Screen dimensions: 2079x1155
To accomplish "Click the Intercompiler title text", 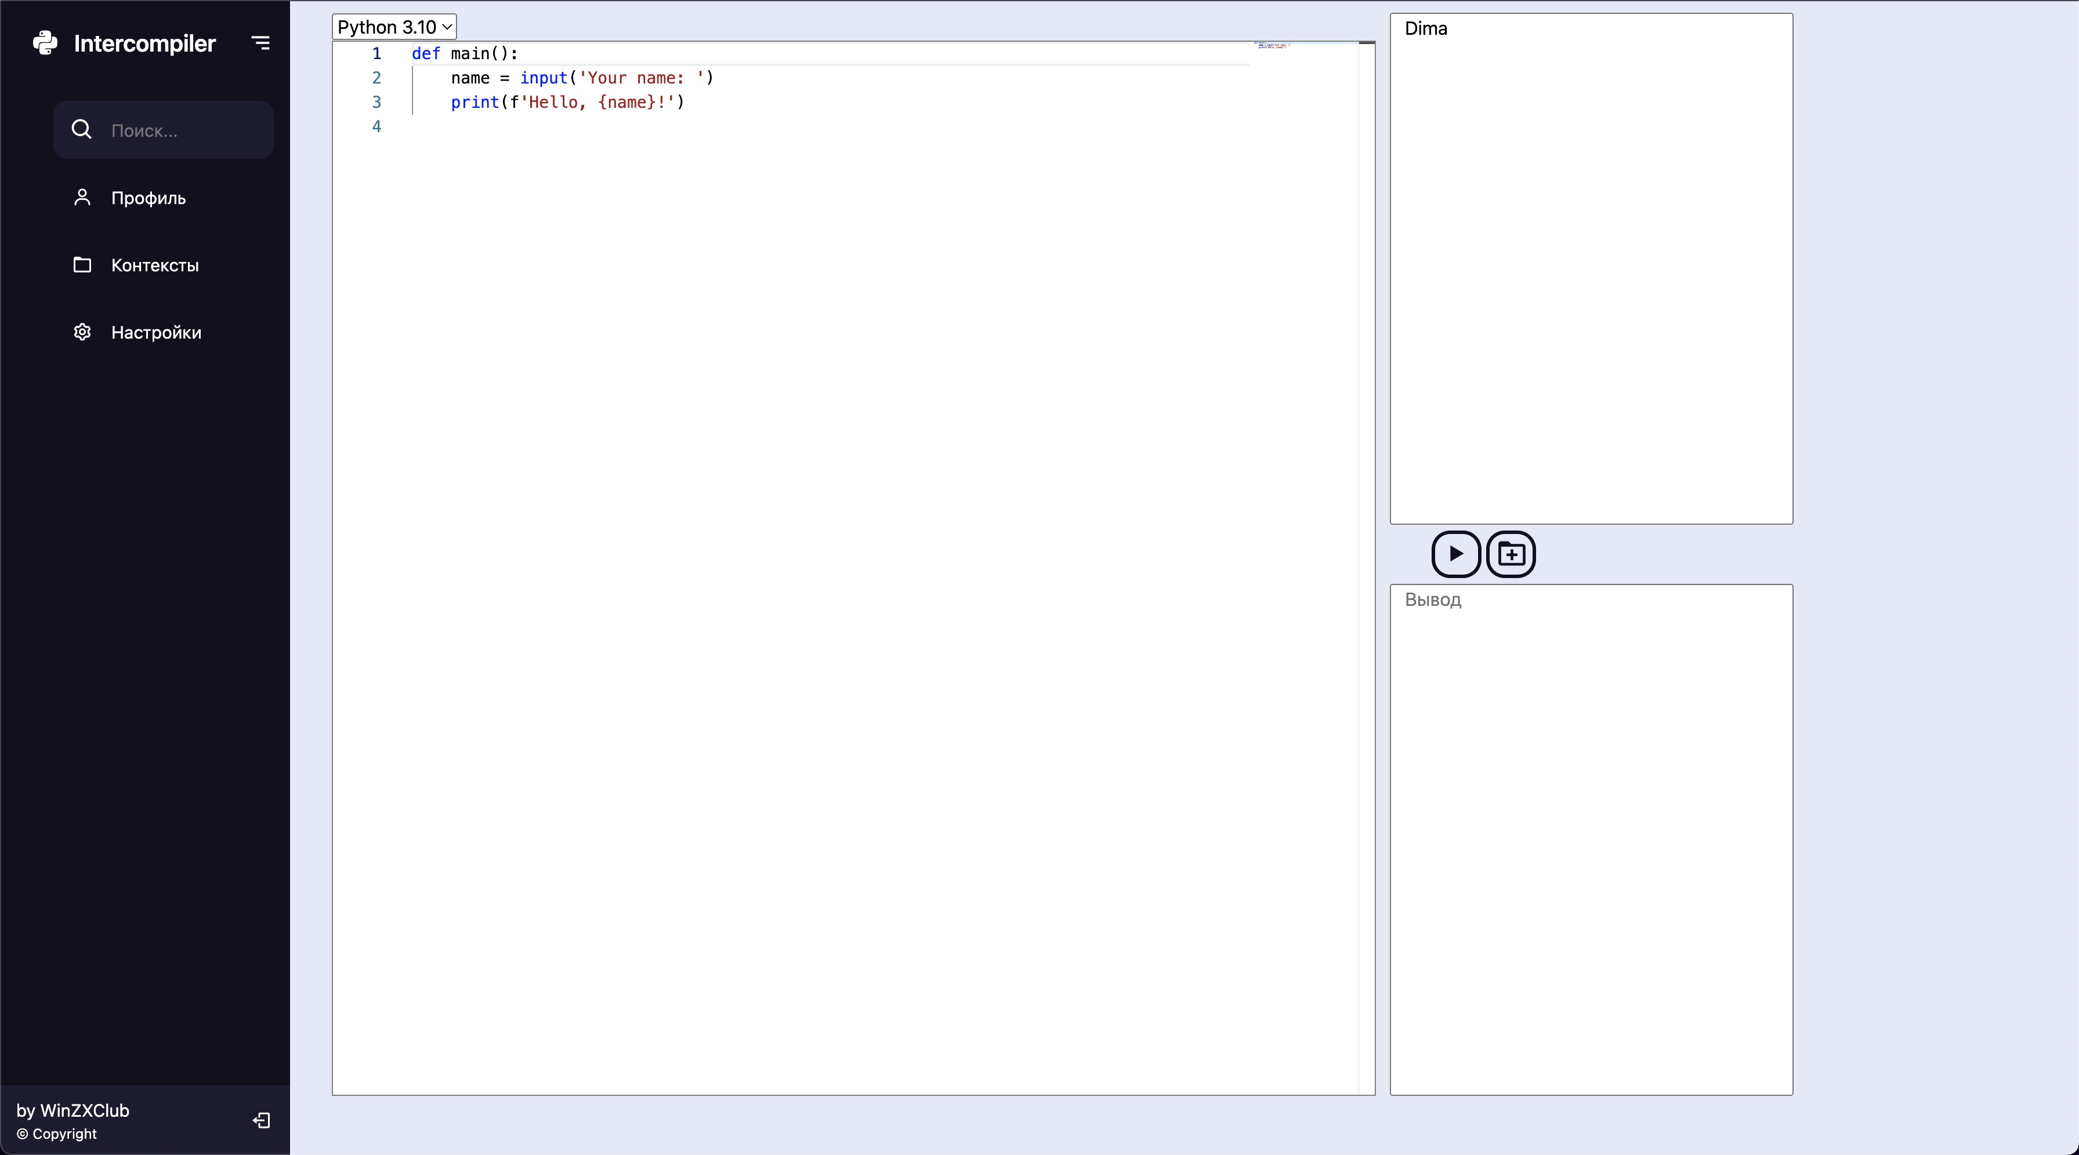I will coord(144,43).
